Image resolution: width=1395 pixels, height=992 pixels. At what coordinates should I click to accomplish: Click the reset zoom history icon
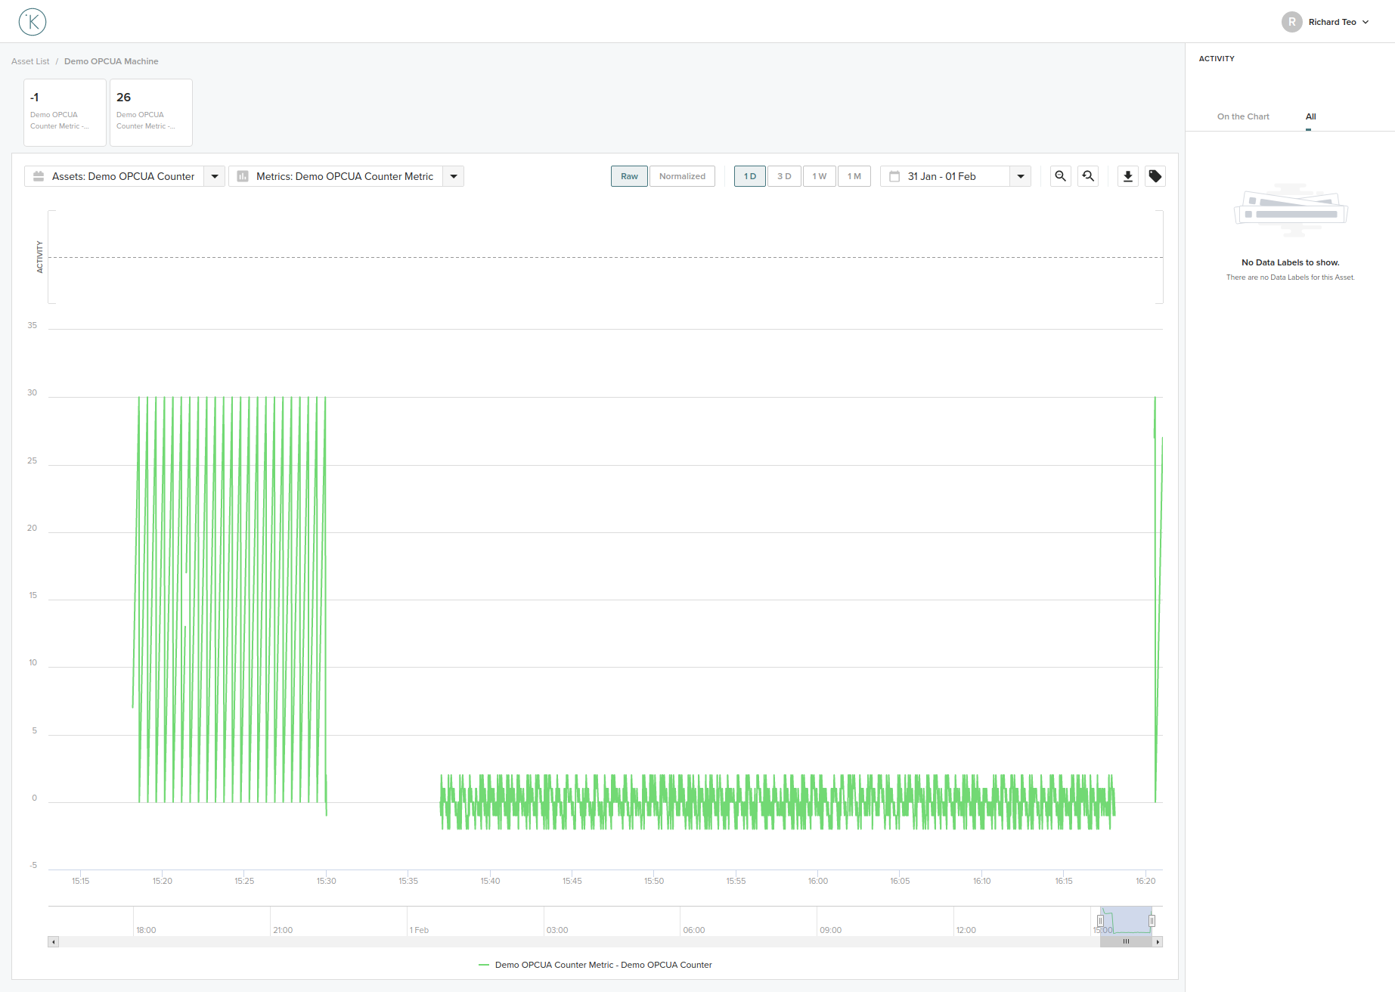click(x=1088, y=175)
